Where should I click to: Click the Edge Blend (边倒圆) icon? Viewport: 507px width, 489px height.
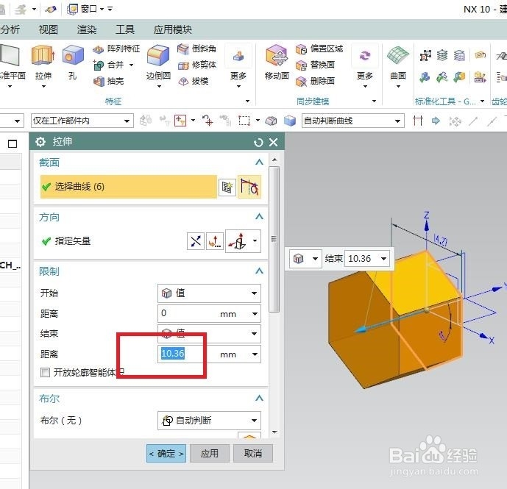pos(158,56)
